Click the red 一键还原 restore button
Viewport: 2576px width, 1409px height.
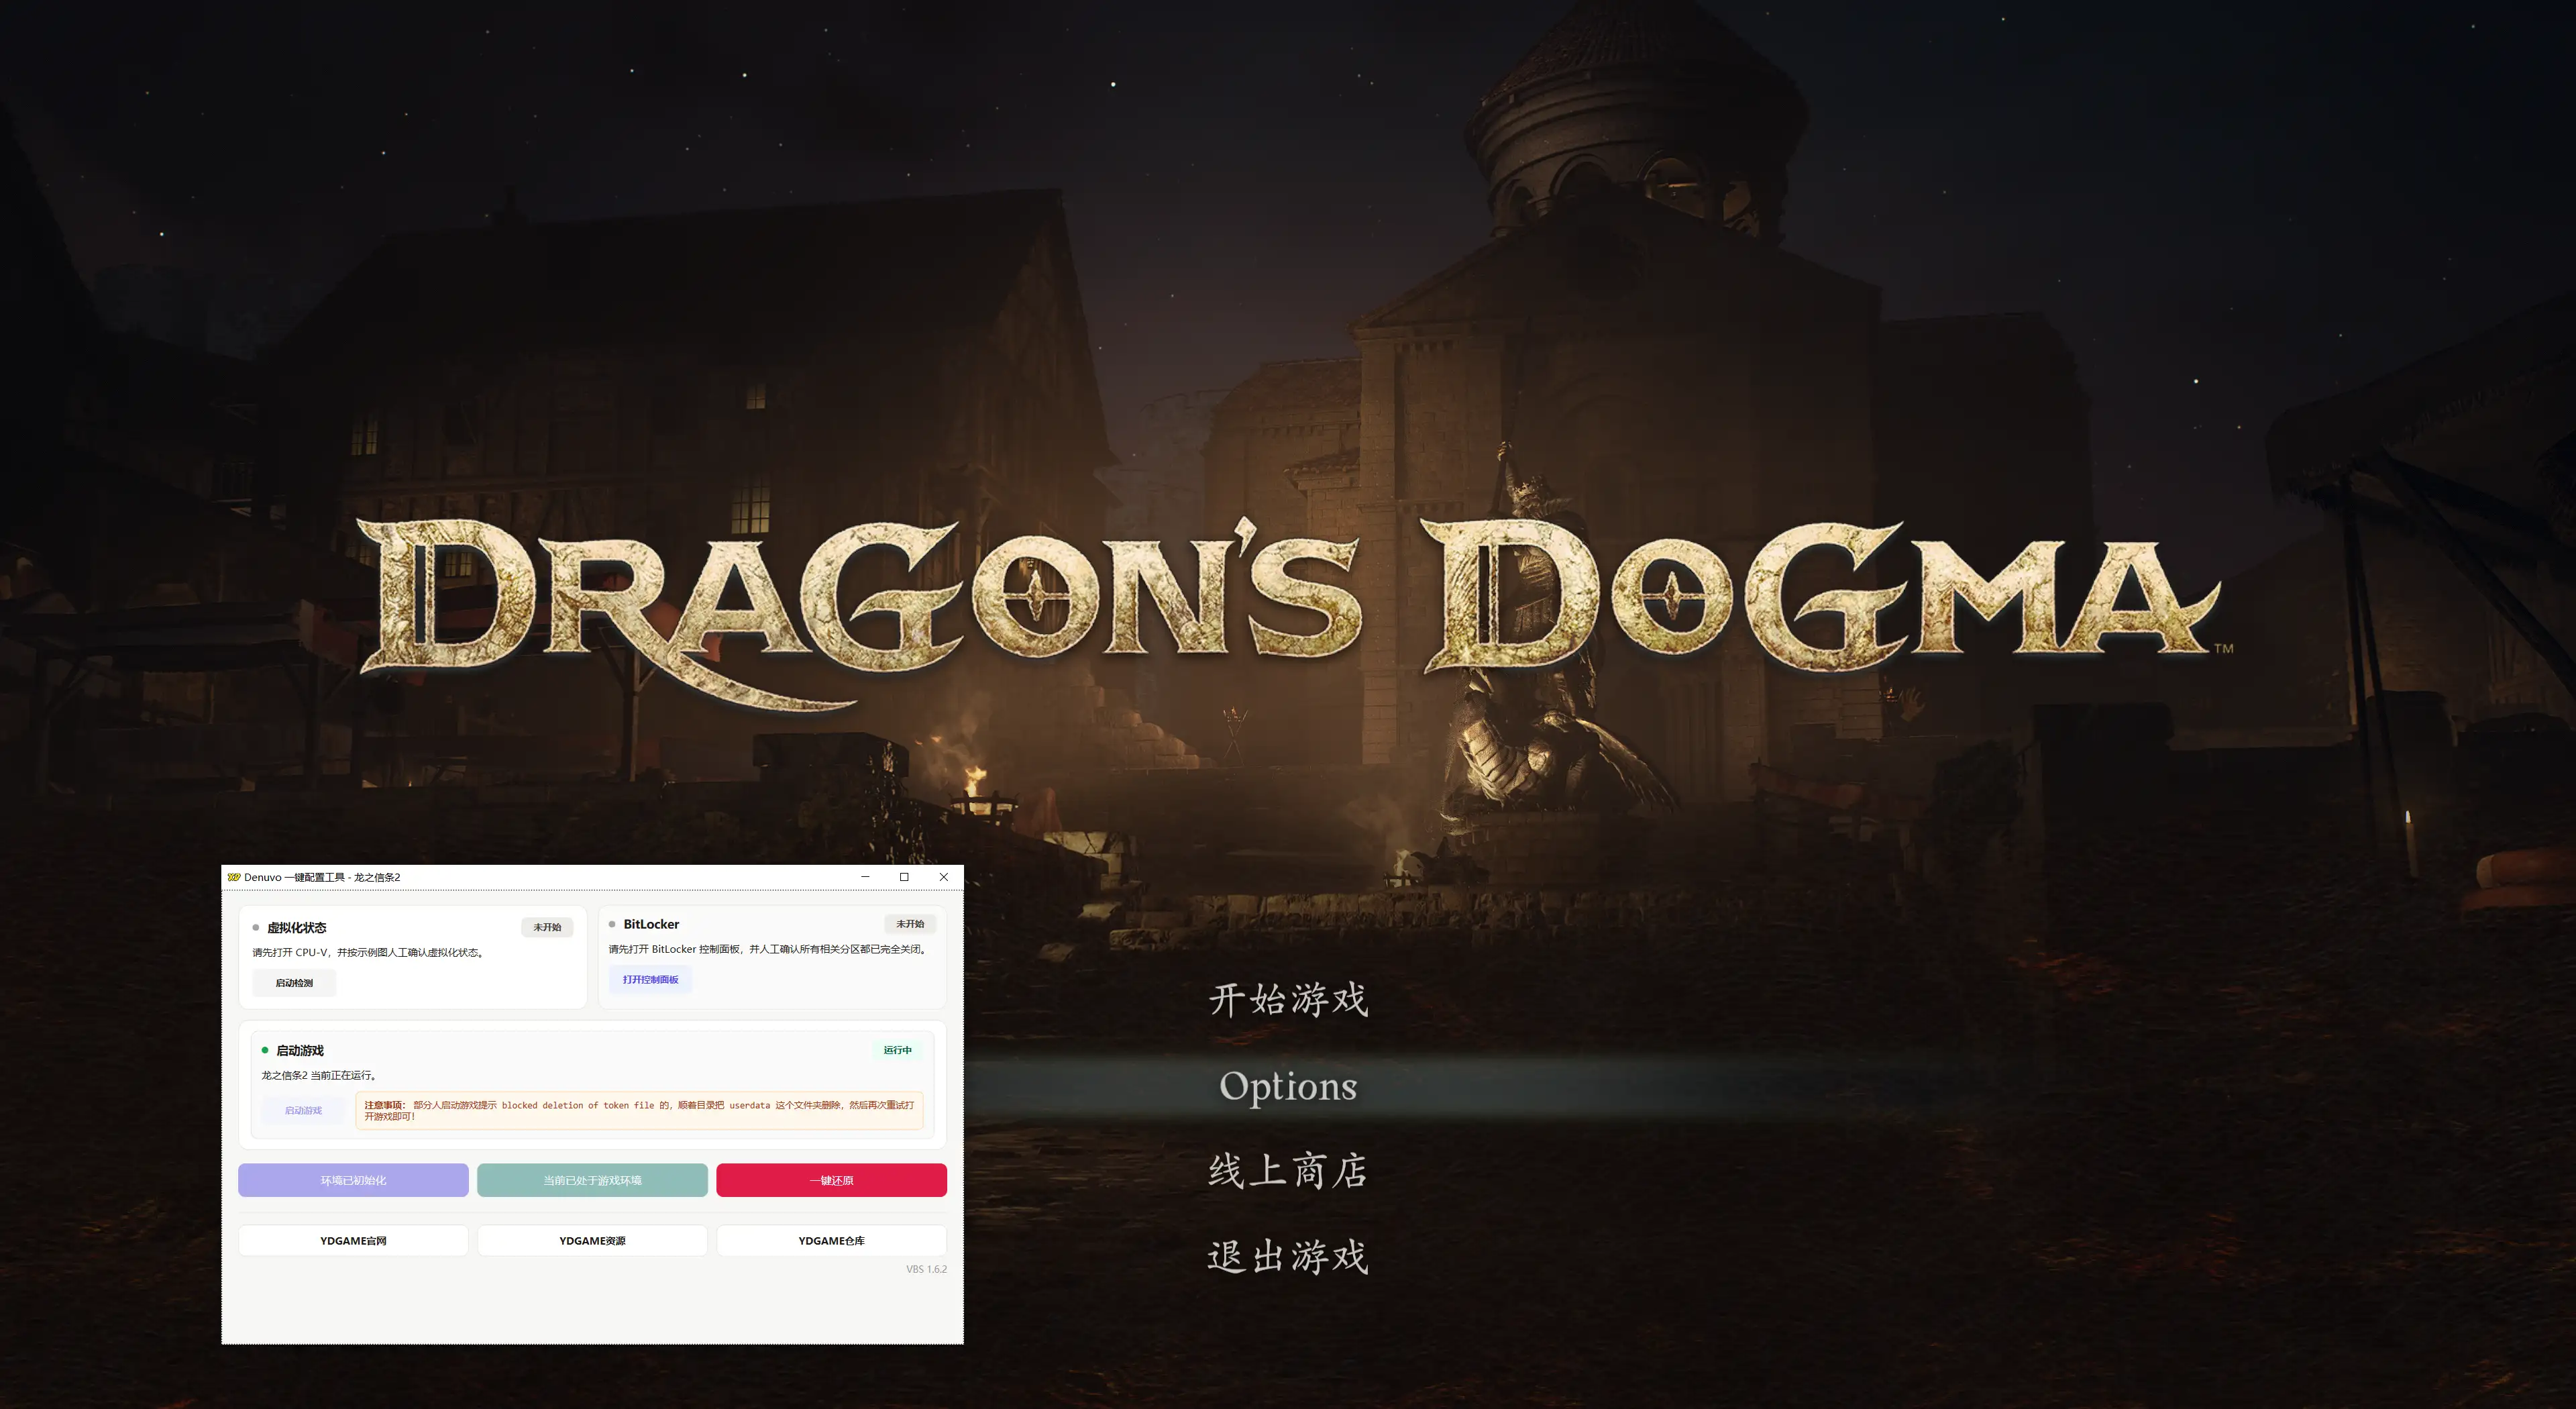click(x=831, y=1180)
